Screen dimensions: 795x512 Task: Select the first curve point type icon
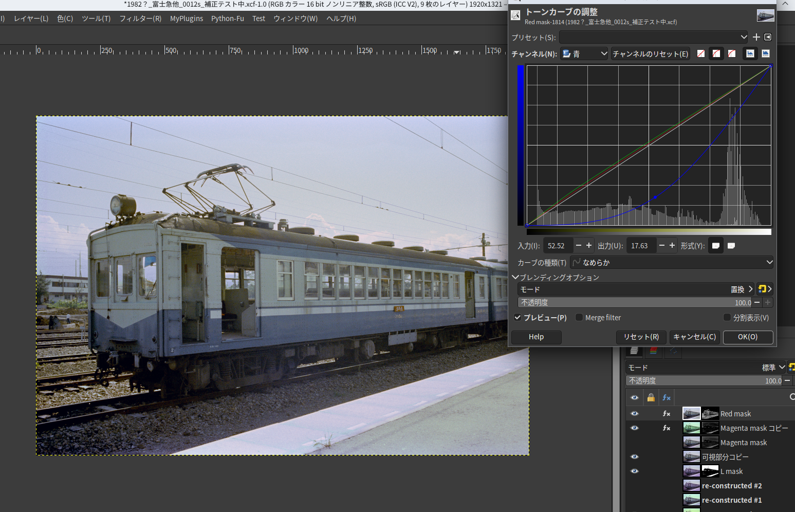[715, 246]
